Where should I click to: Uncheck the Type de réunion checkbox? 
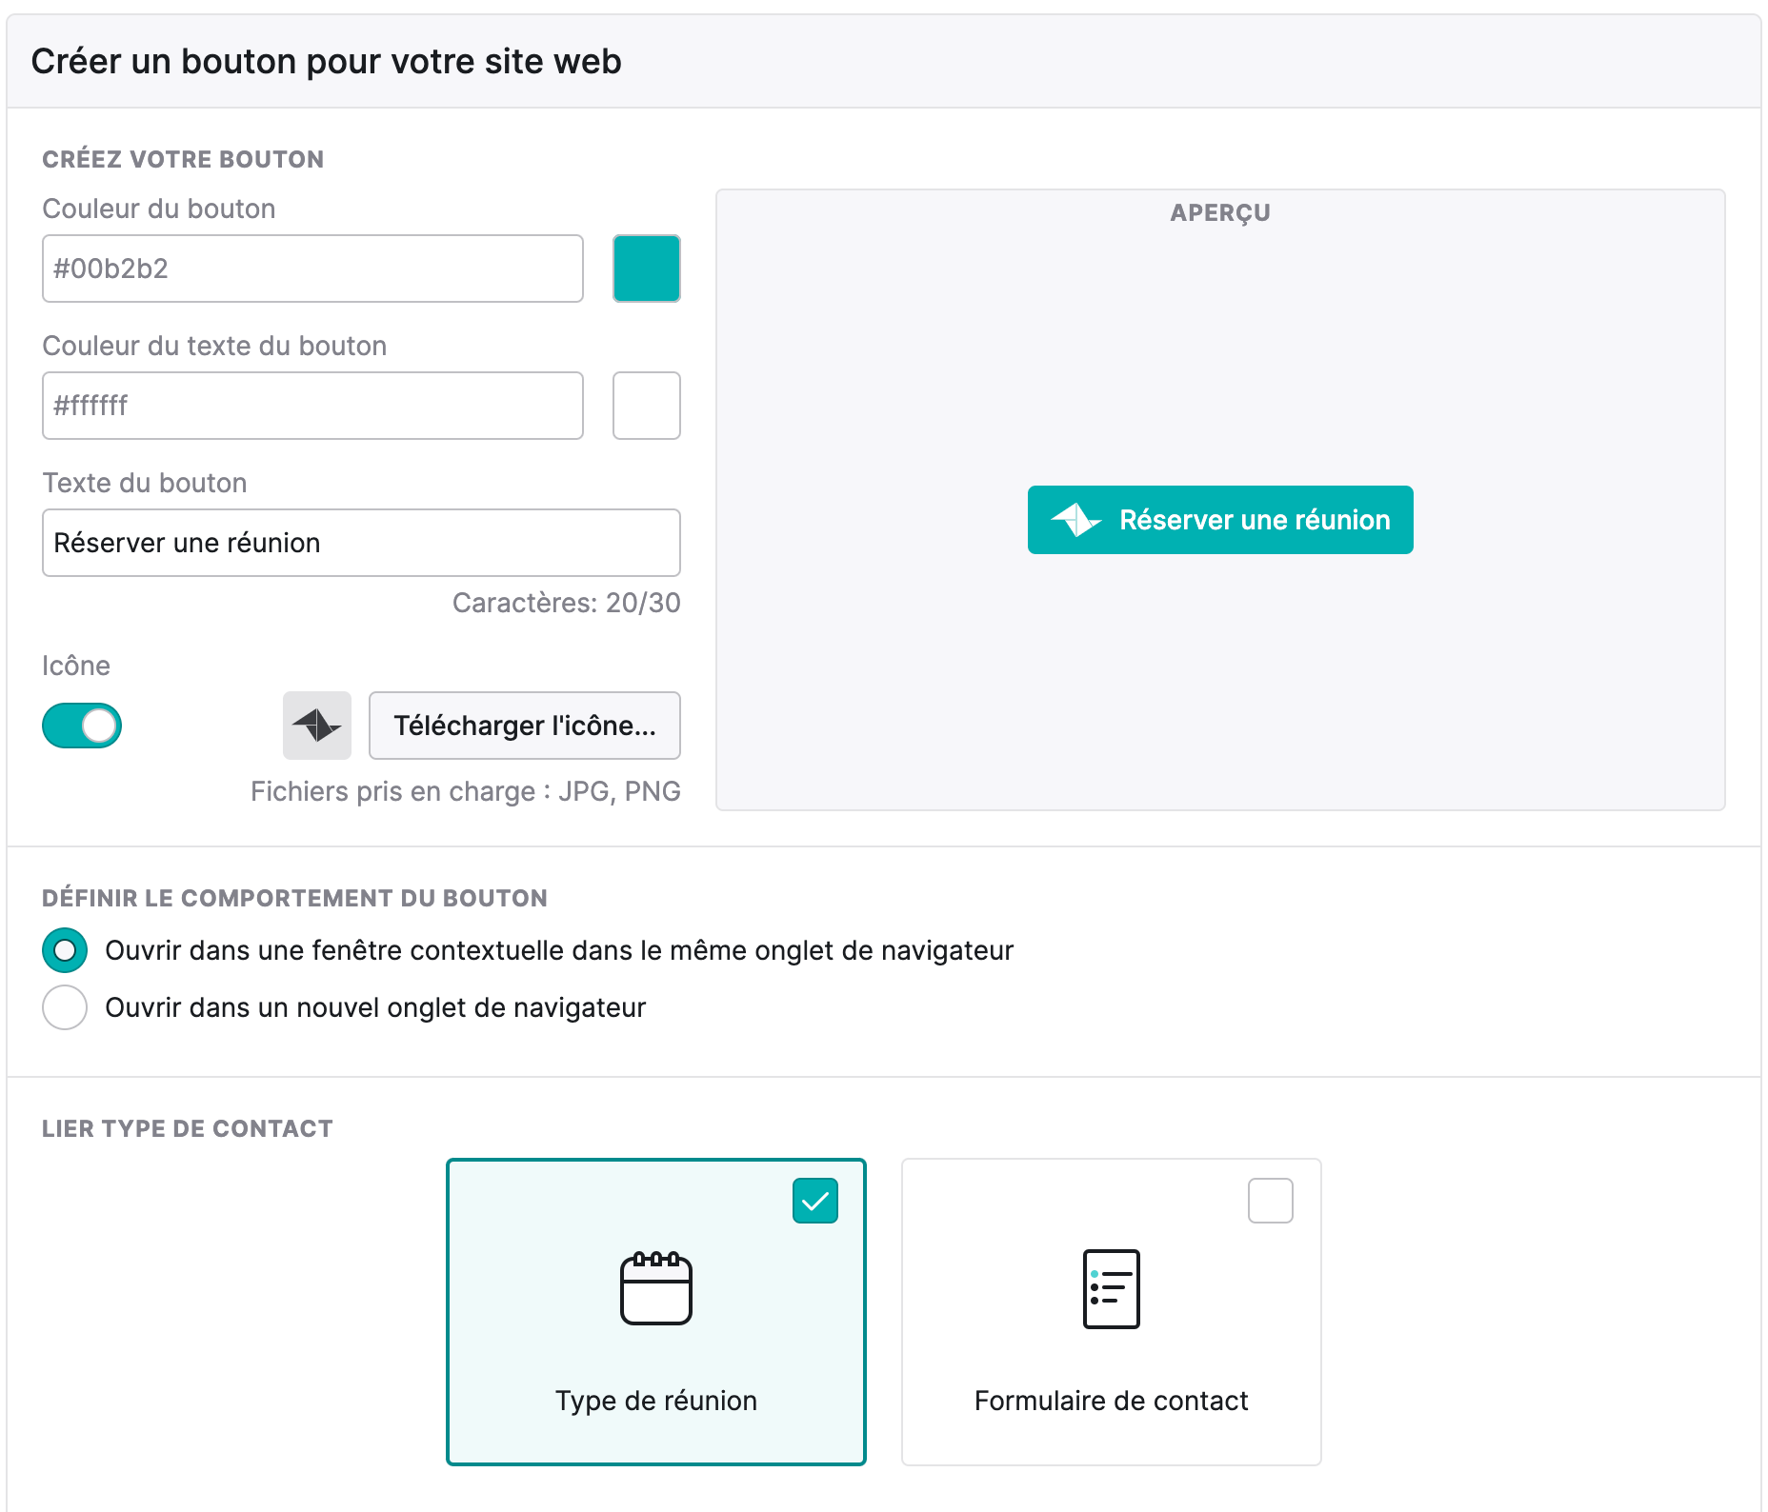815,1201
